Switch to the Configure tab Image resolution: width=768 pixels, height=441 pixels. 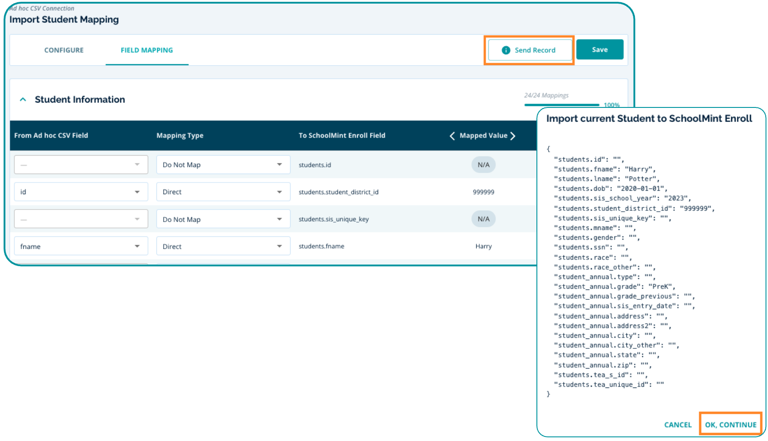(64, 50)
